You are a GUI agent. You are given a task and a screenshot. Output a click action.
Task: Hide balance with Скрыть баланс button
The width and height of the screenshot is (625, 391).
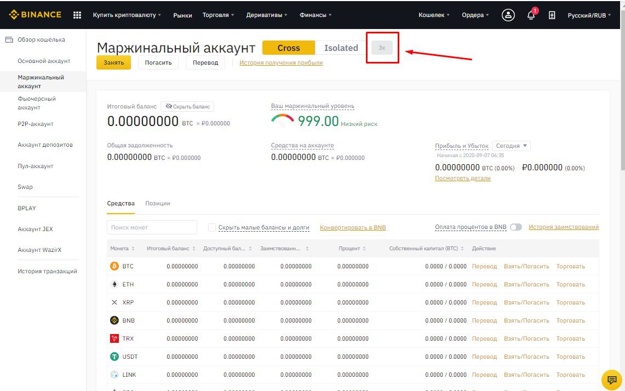187,106
